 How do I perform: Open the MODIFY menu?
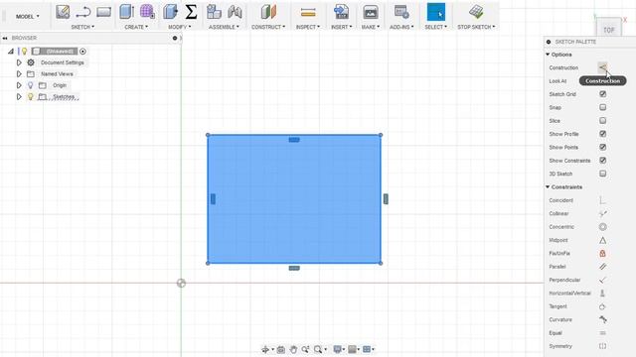coord(179,27)
